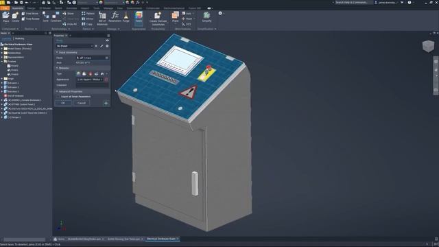Select the Free Rotate tool

[x=30, y=19]
